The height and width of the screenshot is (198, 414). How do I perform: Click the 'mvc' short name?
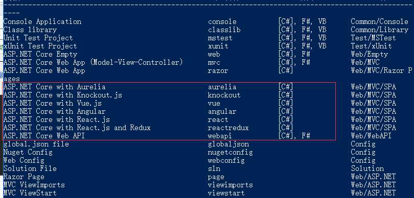pyautogui.click(x=214, y=62)
